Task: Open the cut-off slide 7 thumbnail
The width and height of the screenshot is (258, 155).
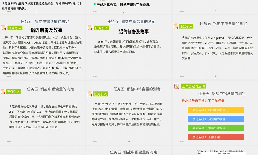Action: pos(215,7)
